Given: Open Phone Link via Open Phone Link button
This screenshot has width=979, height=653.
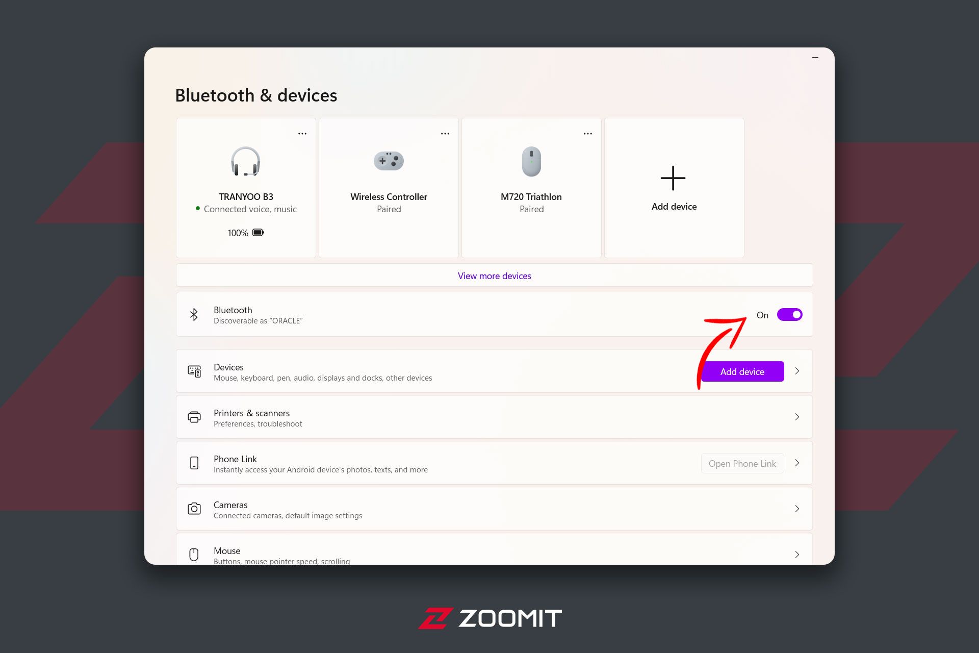Looking at the screenshot, I should [x=742, y=463].
